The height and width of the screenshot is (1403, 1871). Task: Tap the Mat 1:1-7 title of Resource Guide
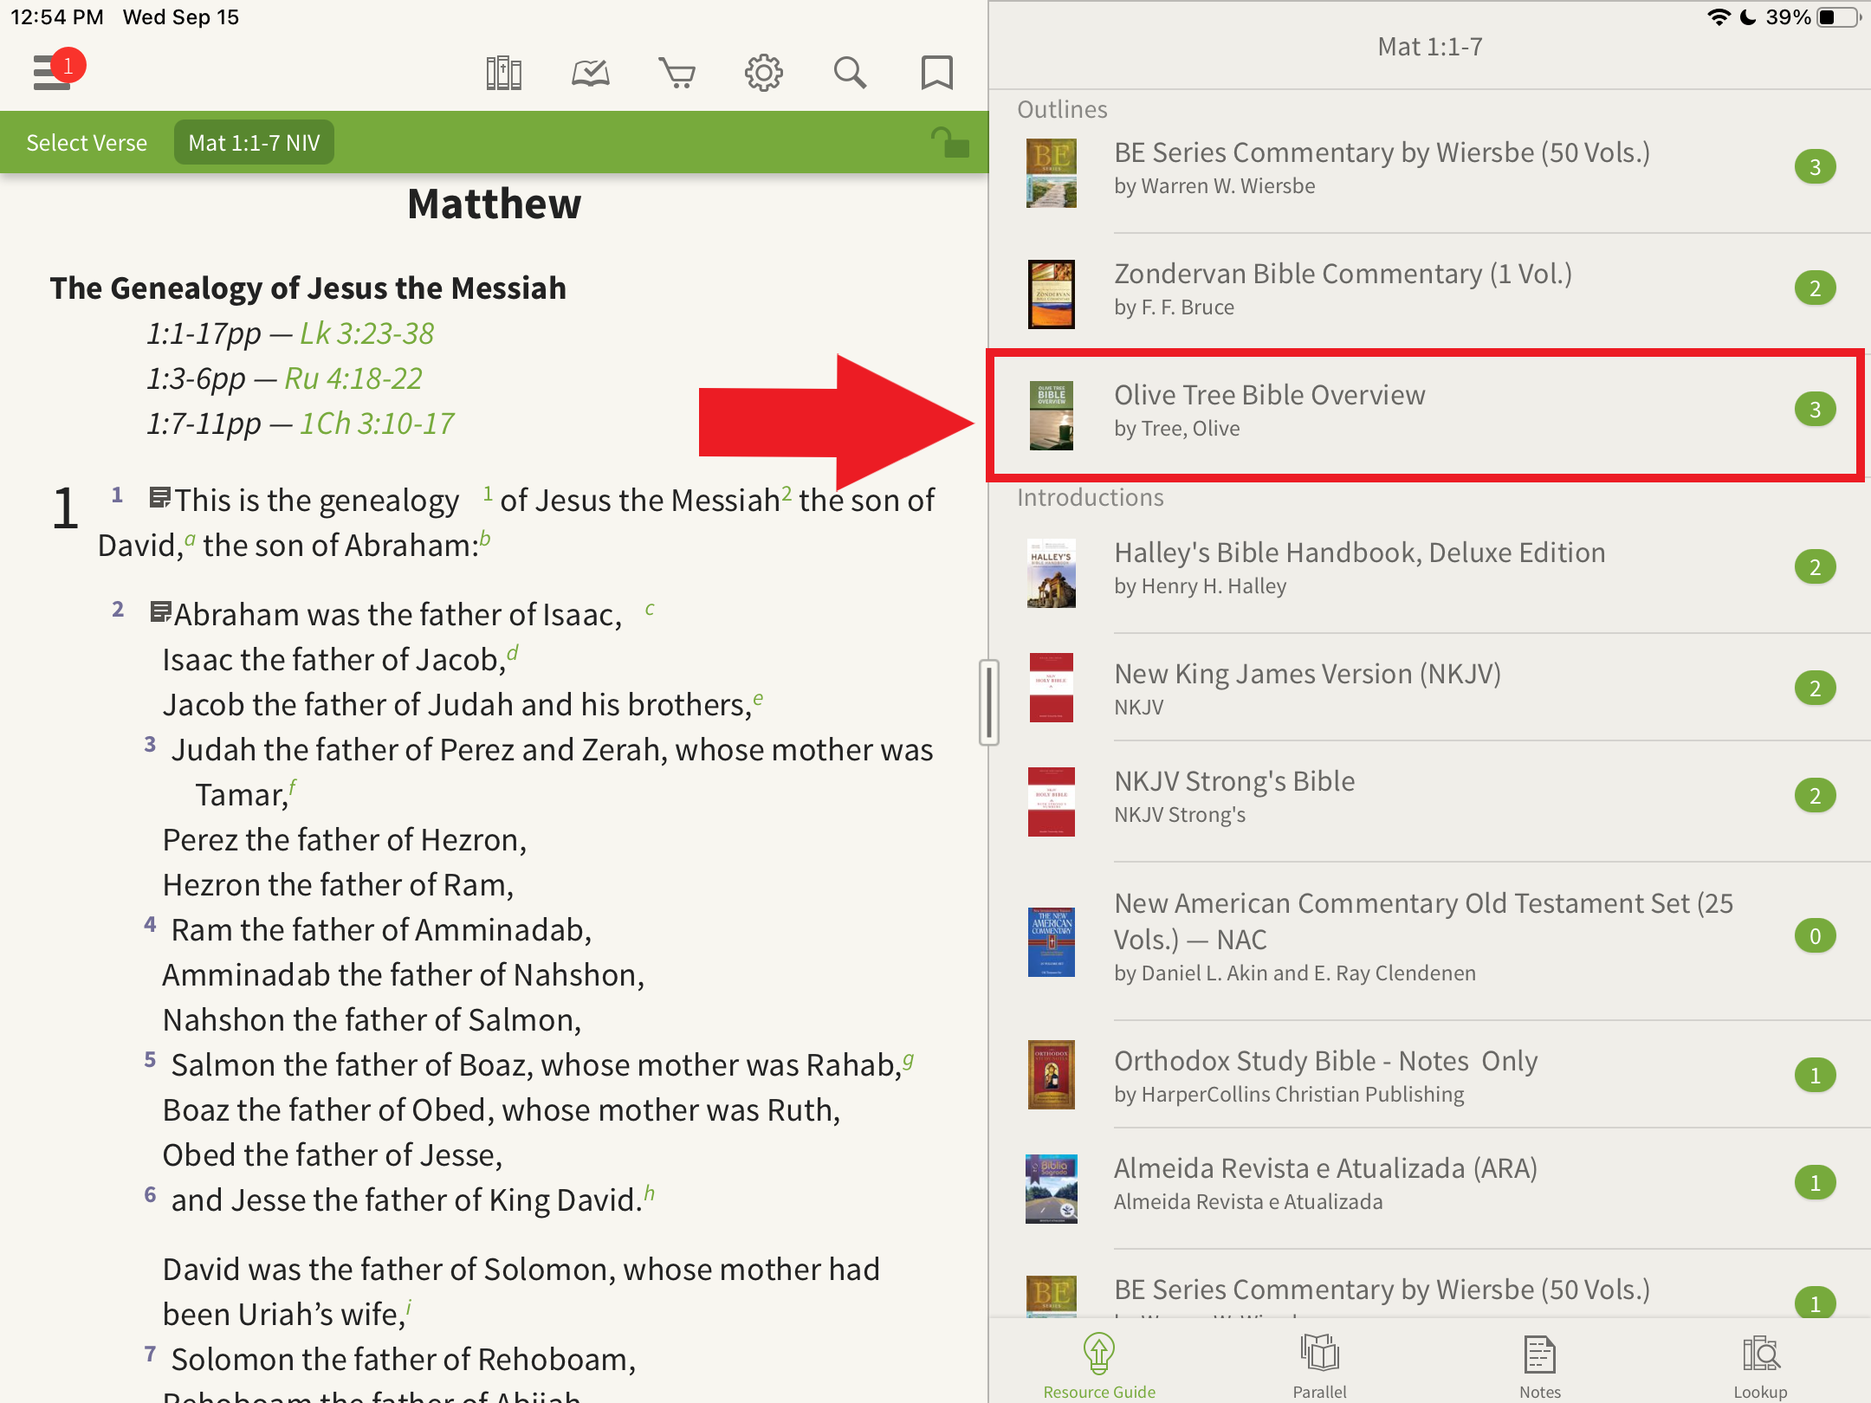[1430, 47]
